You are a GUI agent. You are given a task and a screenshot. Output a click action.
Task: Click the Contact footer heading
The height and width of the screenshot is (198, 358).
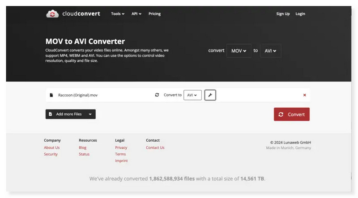pos(153,140)
